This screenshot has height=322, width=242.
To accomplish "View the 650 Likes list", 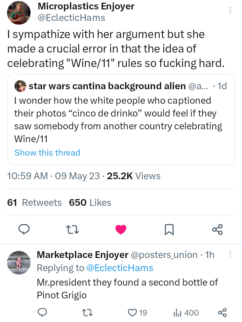I will point(90,202).
